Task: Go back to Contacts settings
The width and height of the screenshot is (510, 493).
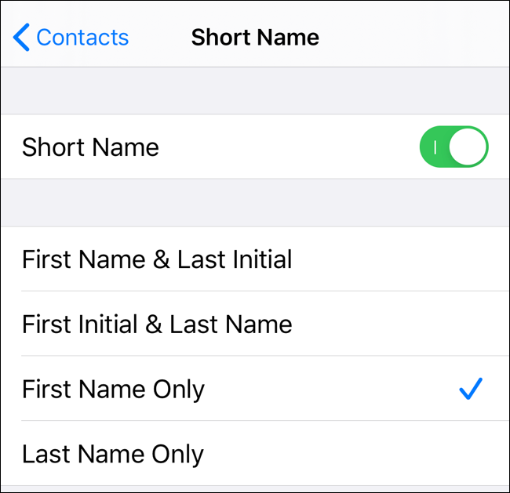Action: (71, 38)
